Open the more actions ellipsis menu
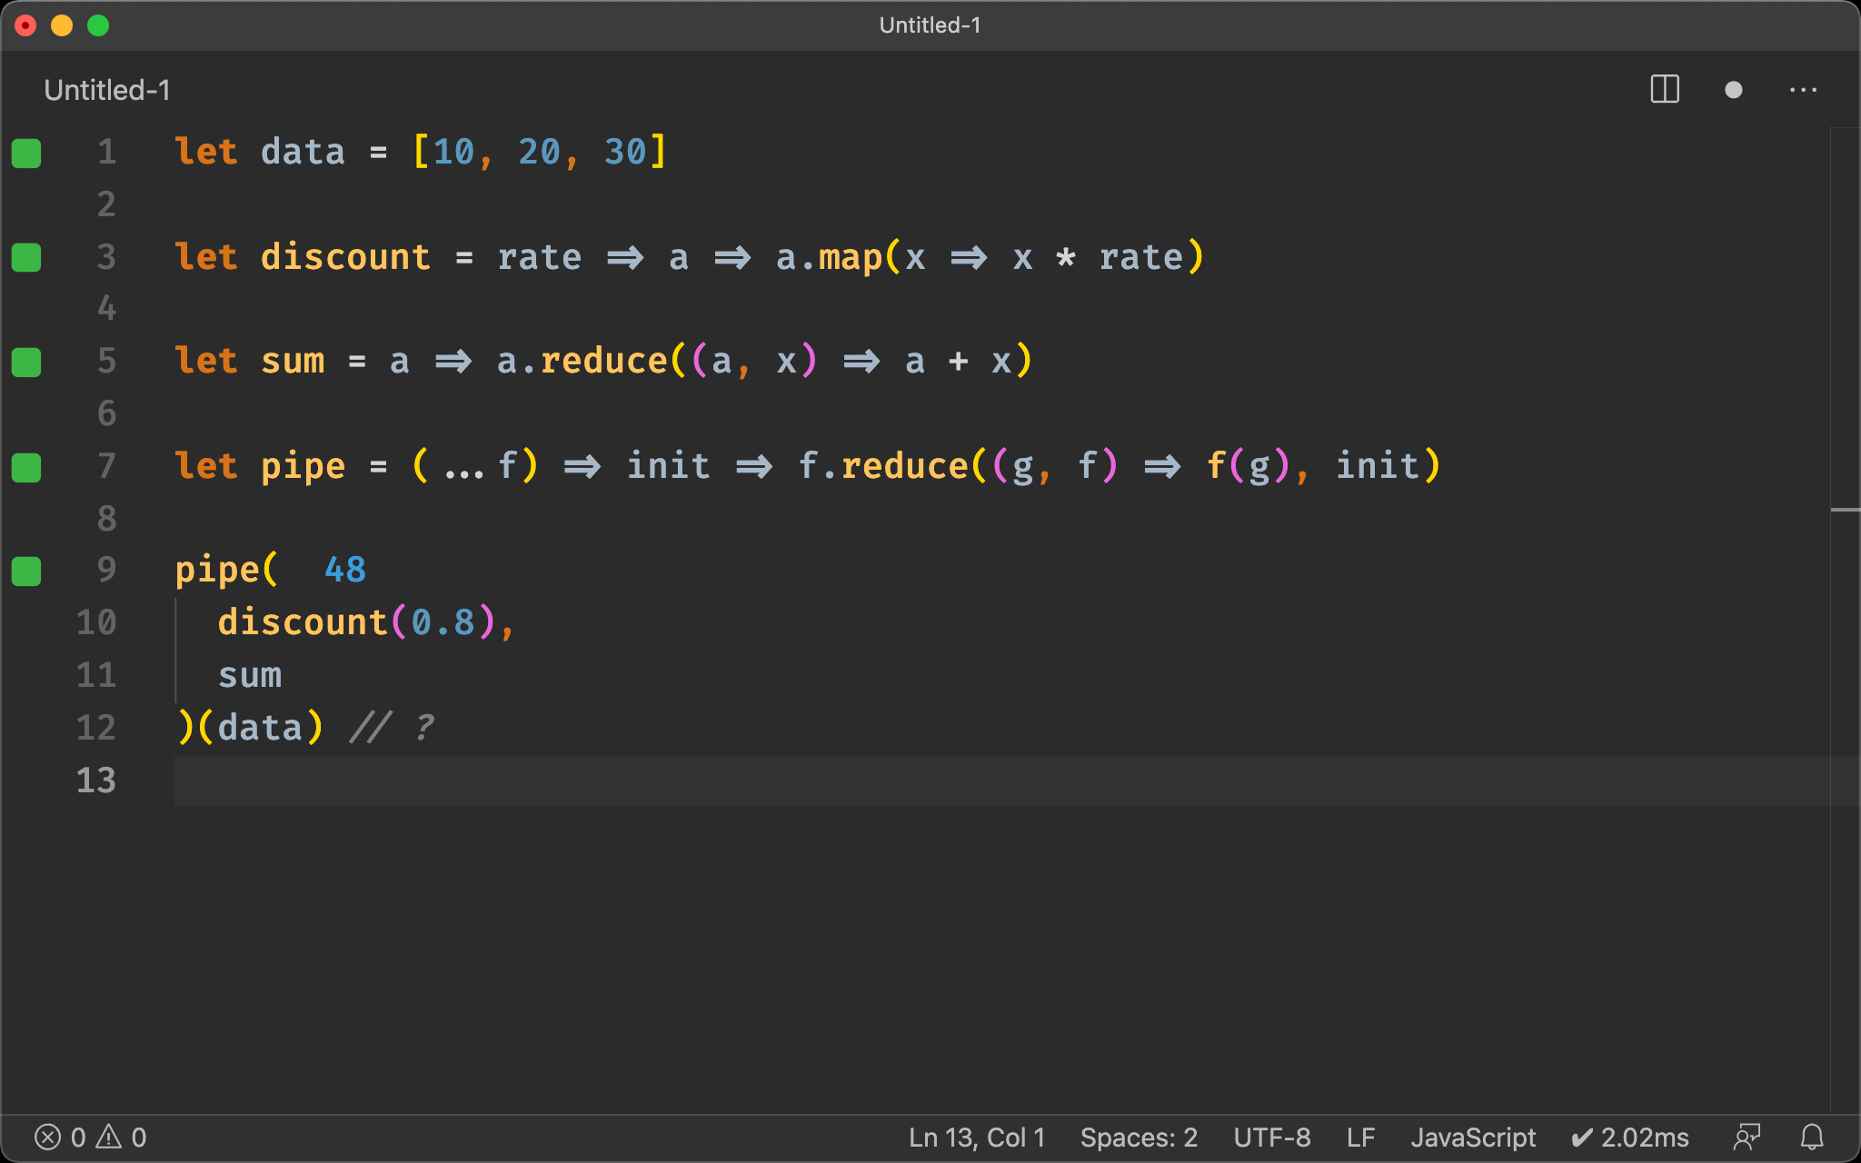Viewport: 1861px width, 1163px height. click(1803, 90)
